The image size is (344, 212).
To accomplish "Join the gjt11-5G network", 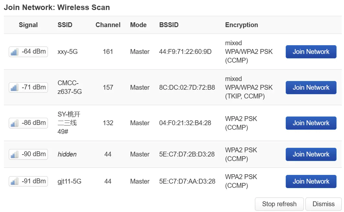I will (311, 181).
